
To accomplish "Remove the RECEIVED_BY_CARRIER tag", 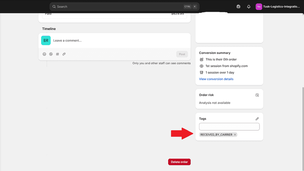I will click(x=235, y=135).
